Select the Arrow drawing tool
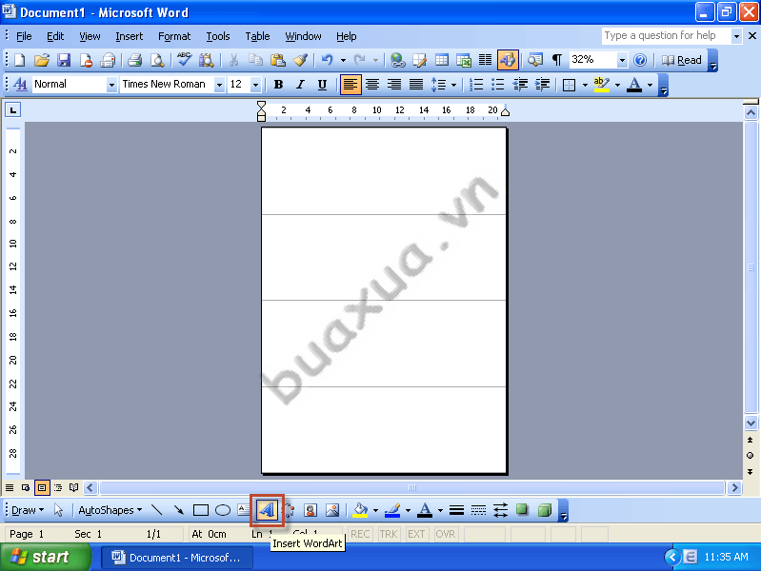Screen dimensions: 761x571 click(x=179, y=510)
